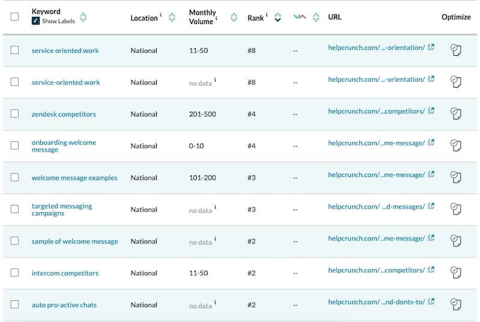Open the optimize icon for welcome message examples
The width and height of the screenshot is (480, 322).
(x=455, y=177)
